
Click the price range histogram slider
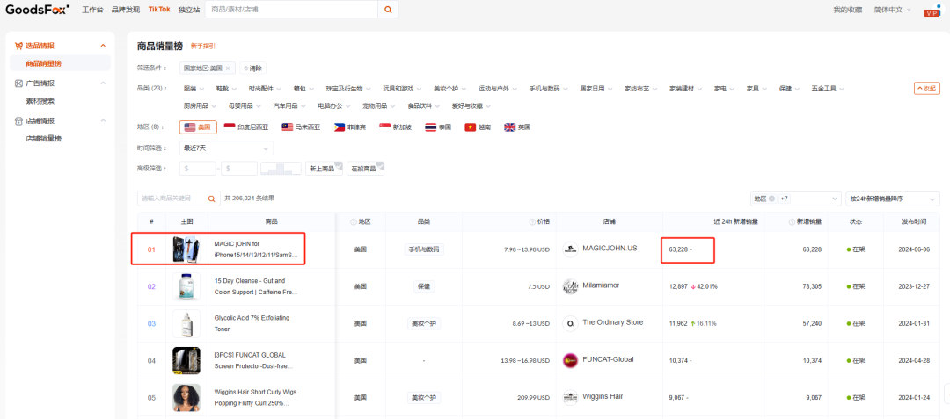point(281,169)
